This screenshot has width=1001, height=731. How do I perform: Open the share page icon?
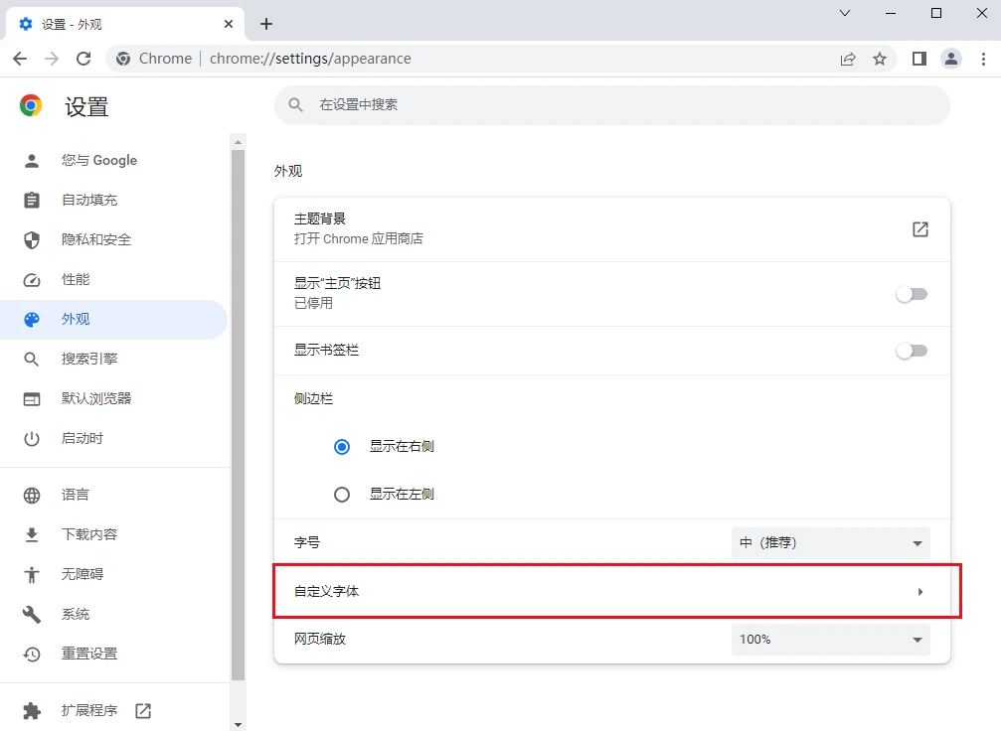point(848,59)
